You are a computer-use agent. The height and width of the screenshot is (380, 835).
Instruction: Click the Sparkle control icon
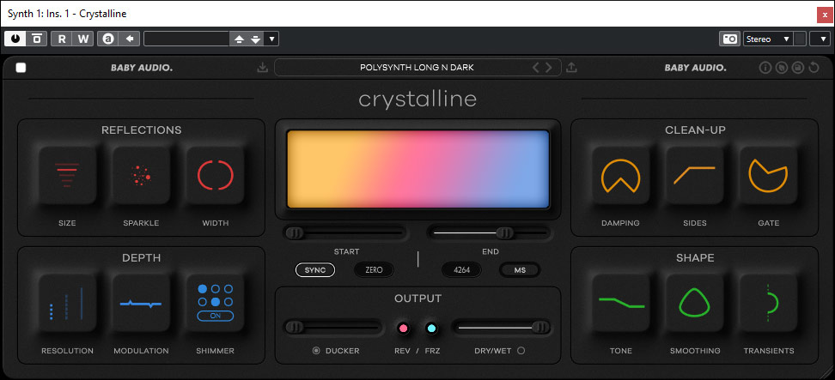[x=141, y=175]
